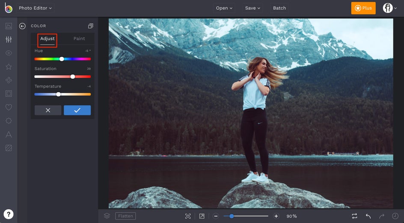Zoom out with the minus button
404x223 pixels.
(x=216, y=216)
